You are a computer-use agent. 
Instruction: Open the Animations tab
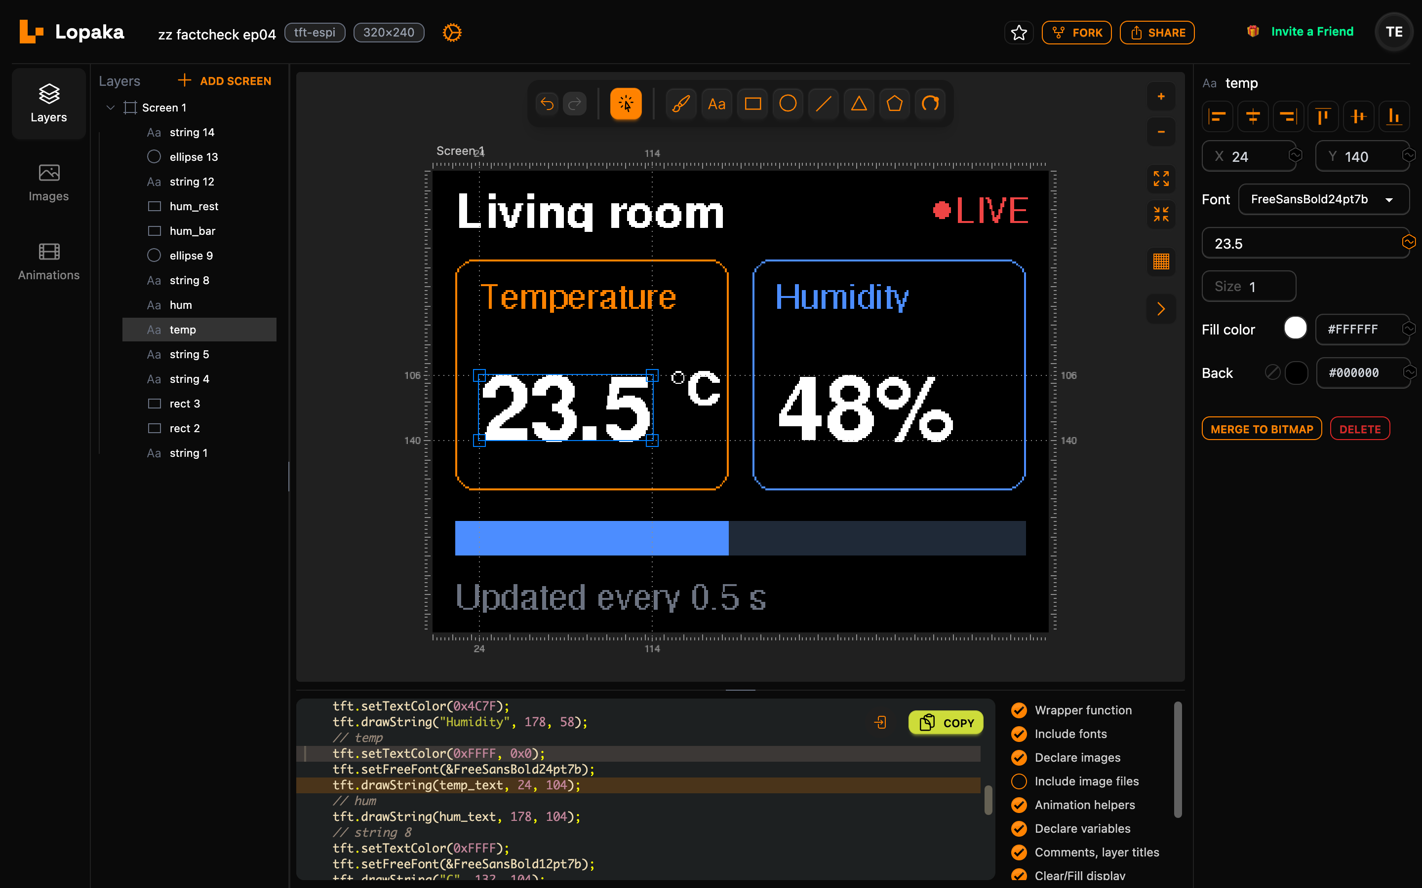[x=49, y=261]
